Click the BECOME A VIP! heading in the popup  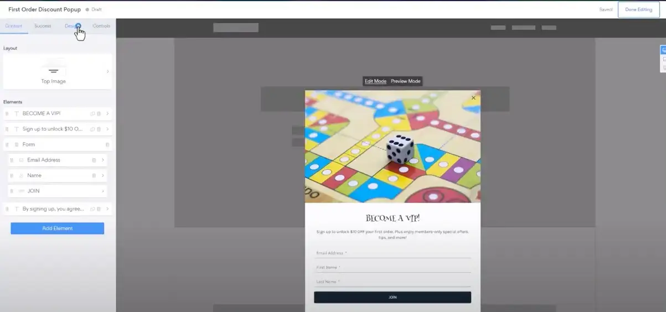point(393,218)
